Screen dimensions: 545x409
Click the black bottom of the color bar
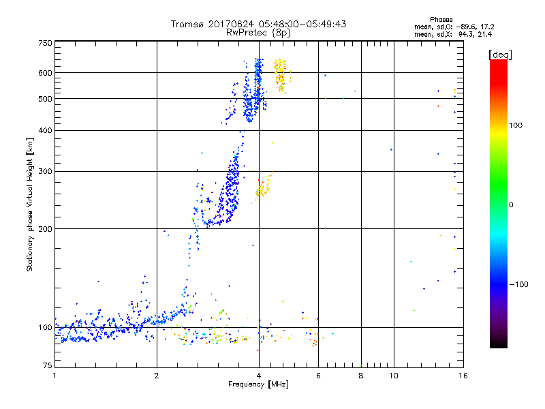pos(498,343)
